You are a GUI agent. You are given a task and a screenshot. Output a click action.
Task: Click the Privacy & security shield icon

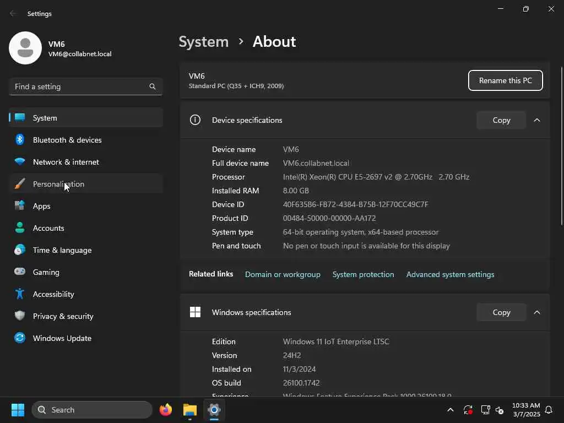point(20,316)
